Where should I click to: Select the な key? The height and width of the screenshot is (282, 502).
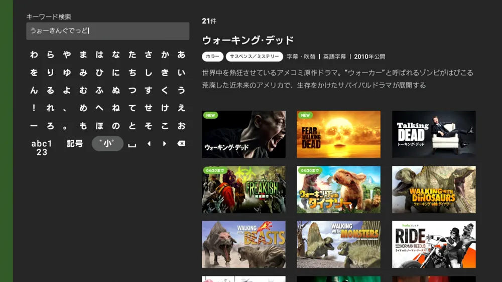tap(116, 55)
